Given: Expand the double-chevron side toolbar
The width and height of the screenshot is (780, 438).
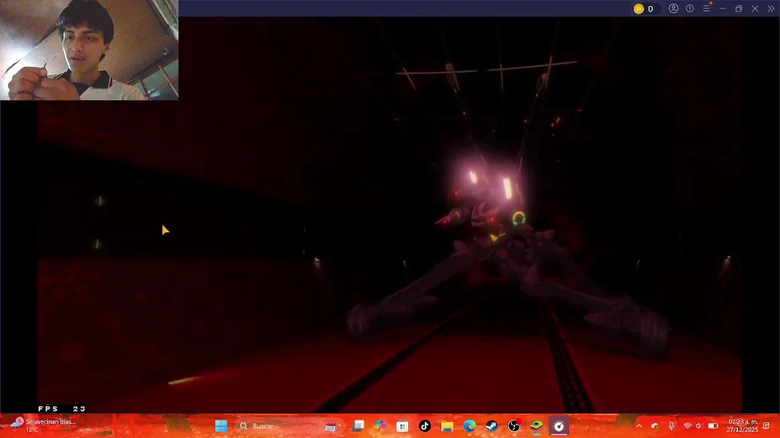Looking at the screenshot, I should [x=771, y=9].
